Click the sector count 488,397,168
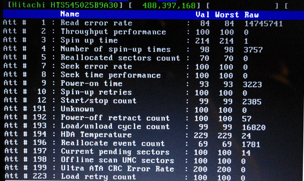The width and height of the screenshot is (304, 181). pos(169,5)
